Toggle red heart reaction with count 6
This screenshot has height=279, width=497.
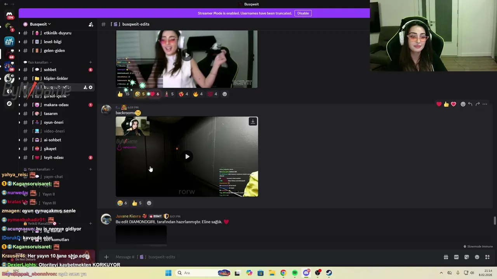click(x=154, y=94)
